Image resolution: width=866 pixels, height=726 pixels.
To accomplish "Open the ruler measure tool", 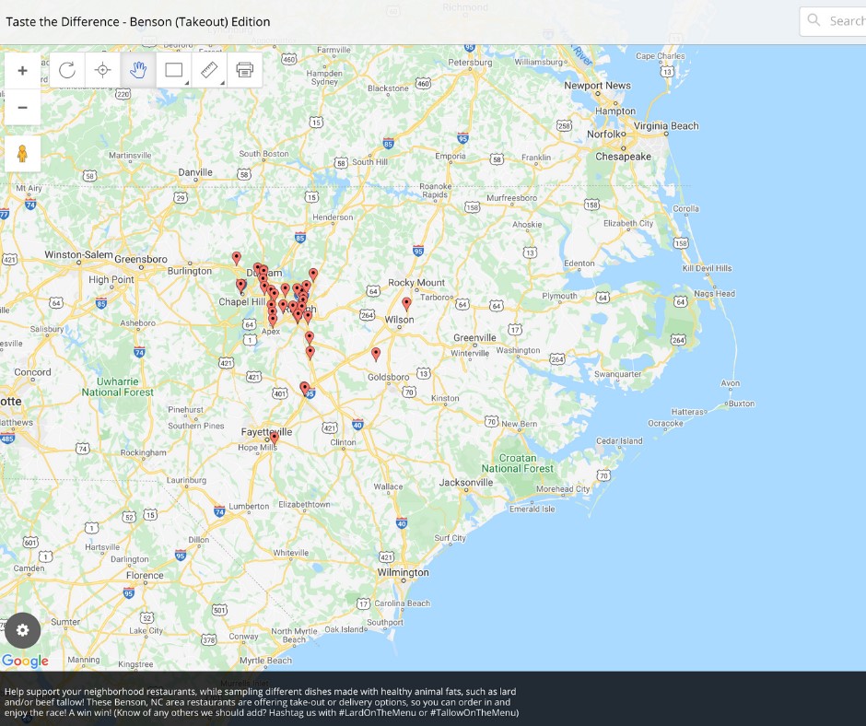I will [209, 70].
